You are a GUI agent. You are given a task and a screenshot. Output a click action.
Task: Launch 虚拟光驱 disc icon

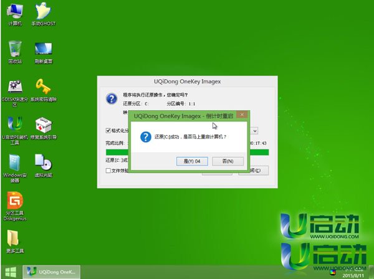coord(44,166)
